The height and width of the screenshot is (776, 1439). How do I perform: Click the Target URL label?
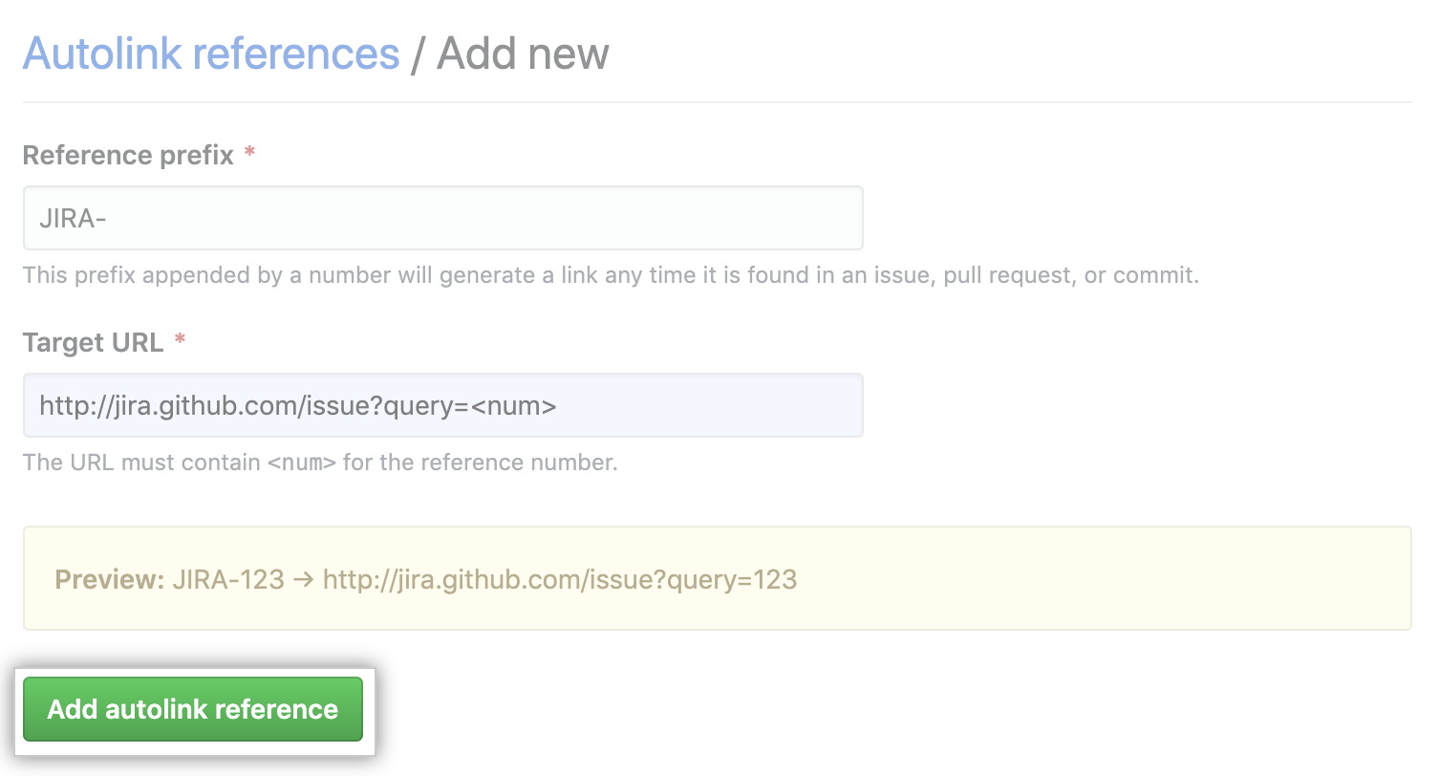pos(91,342)
